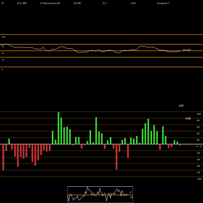Viewport: 203px width, 203px height.
Task: Click the 60 label on MR axis
Action: (198, 127)
